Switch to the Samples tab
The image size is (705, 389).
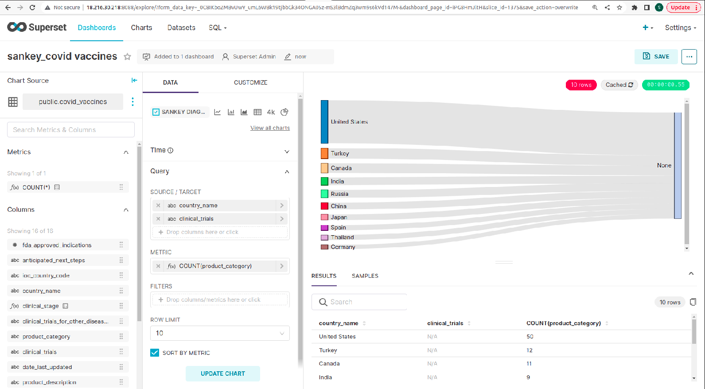365,276
